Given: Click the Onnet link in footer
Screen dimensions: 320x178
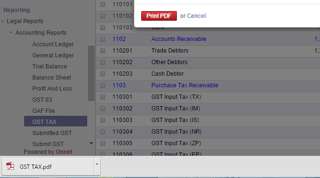Looking at the screenshot, I should (x=64, y=152).
